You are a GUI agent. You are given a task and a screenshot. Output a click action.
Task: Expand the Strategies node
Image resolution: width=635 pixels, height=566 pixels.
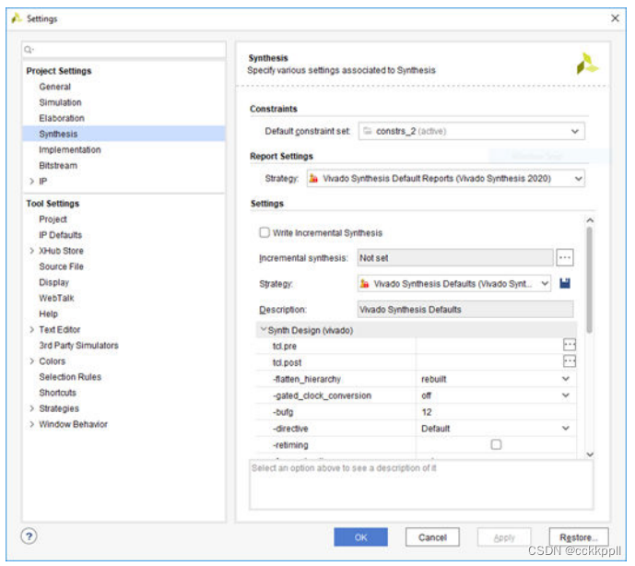(31, 408)
